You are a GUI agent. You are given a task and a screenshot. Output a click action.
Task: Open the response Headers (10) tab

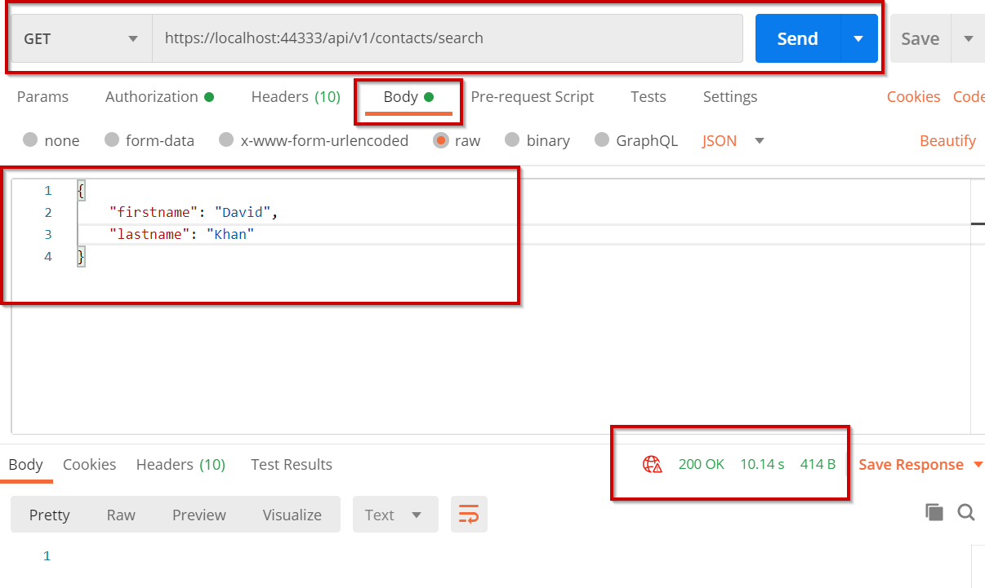tap(181, 464)
